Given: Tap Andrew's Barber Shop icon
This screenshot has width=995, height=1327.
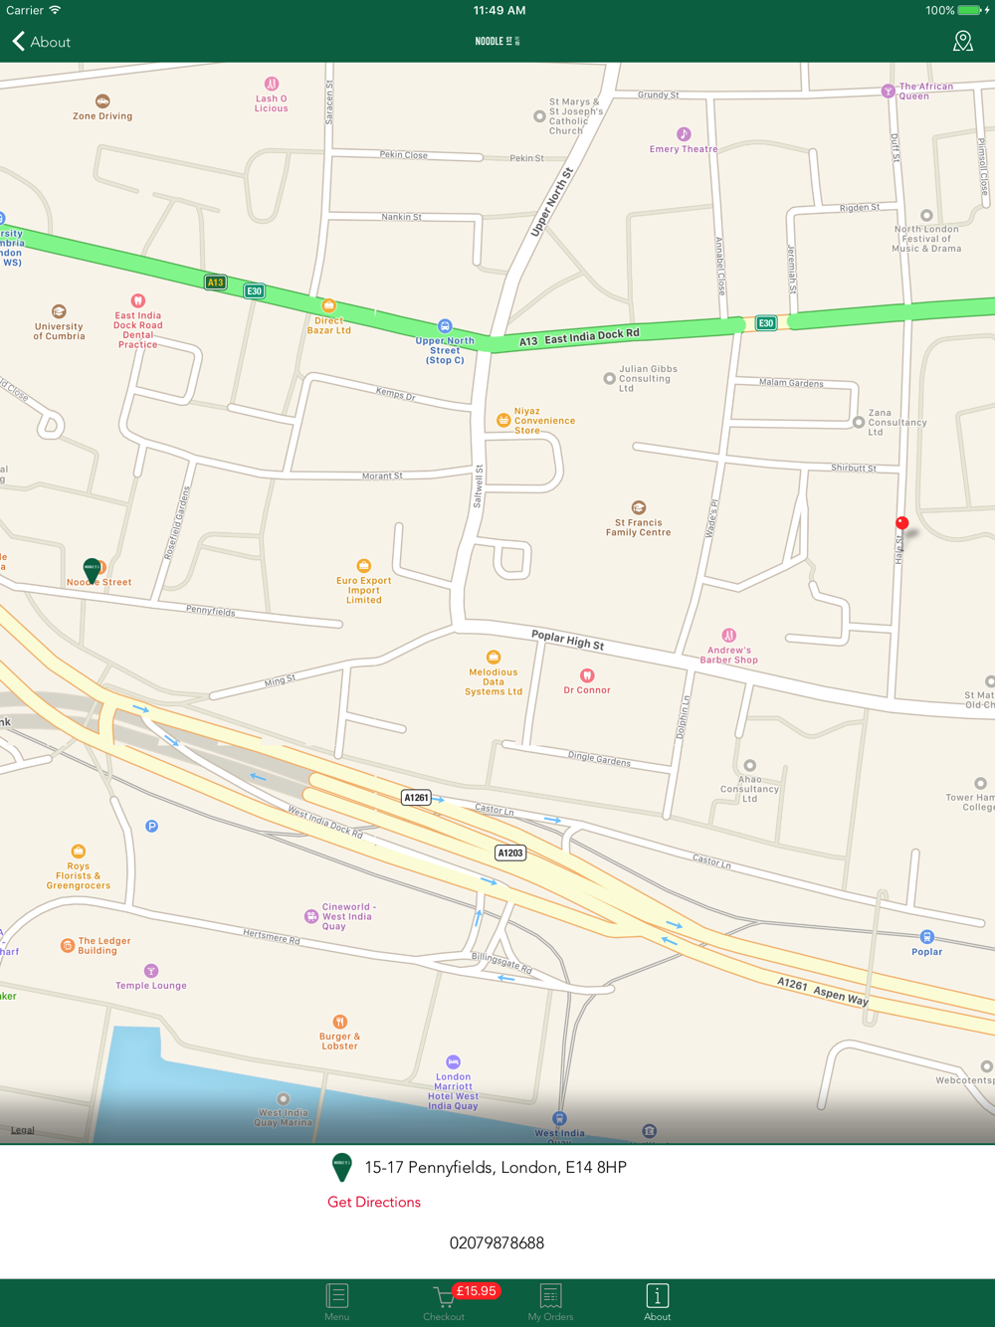Looking at the screenshot, I should pos(729,636).
